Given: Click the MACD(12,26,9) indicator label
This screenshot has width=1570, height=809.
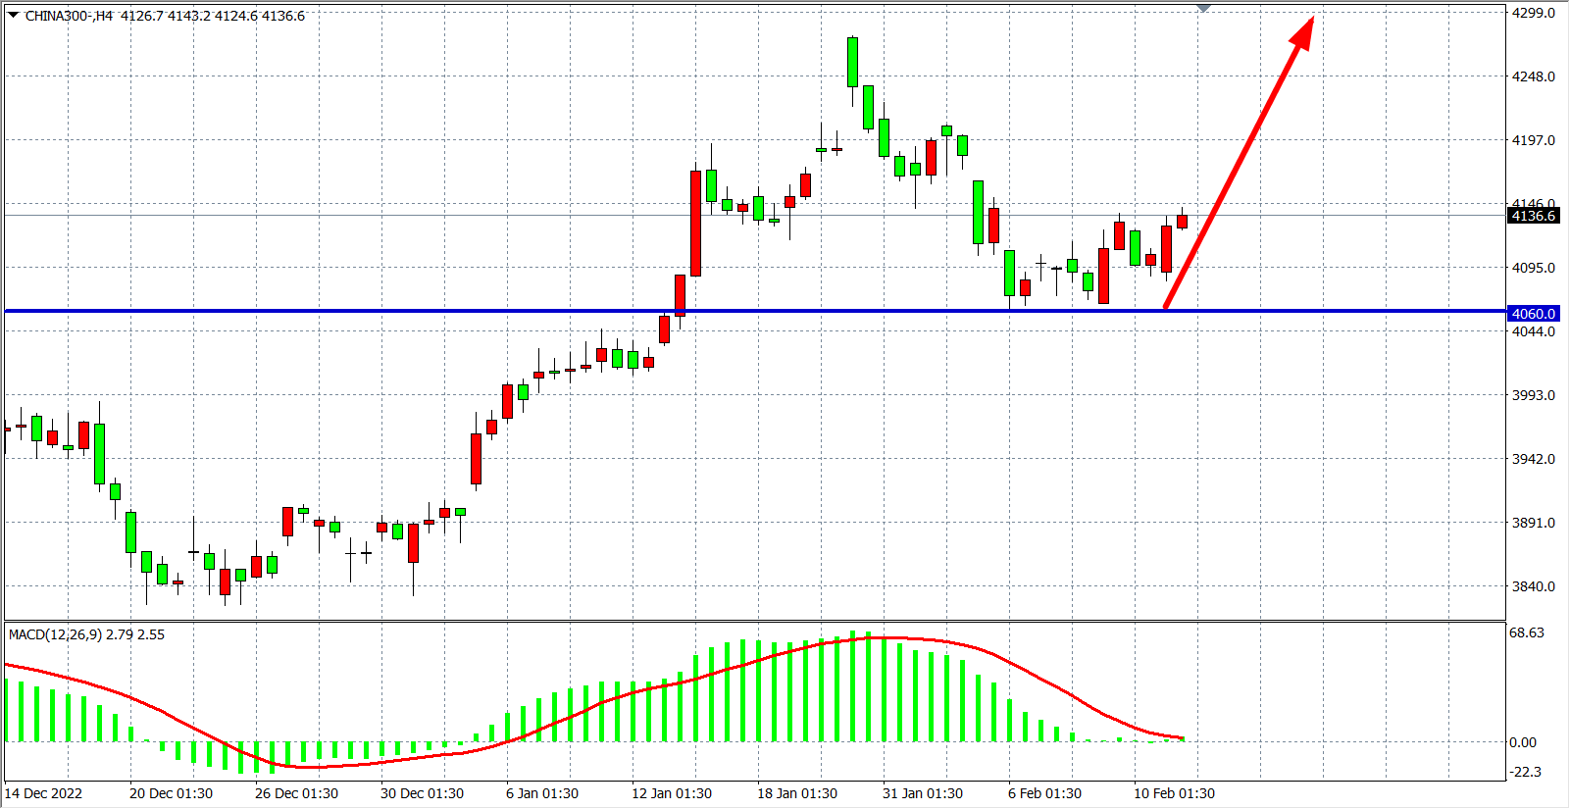Looking at the screenshot, I should tap(86, 634).
